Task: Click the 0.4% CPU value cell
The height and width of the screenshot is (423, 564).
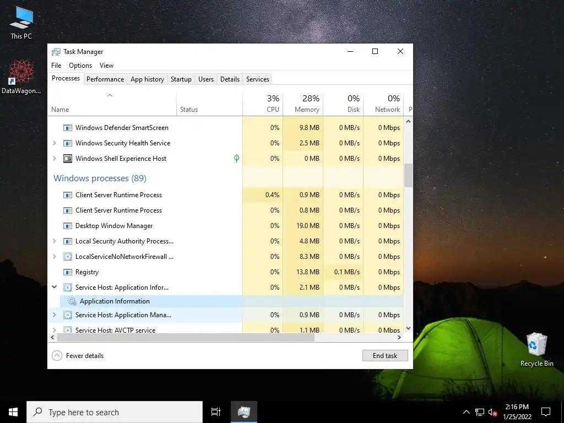Action: click(x=263, y=195)
